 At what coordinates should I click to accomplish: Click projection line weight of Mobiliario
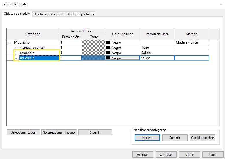click(x=70, y=42)
